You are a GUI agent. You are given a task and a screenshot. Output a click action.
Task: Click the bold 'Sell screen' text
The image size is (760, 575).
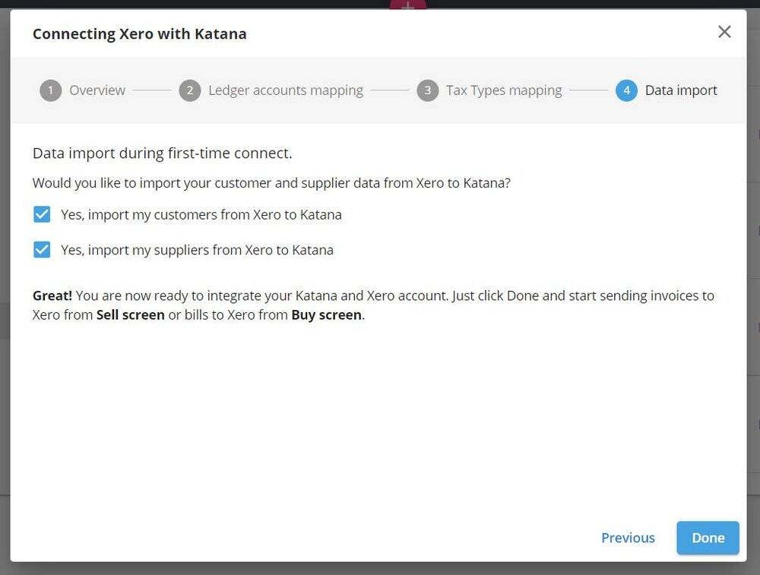pyautogui.click(x=131, y=315)
